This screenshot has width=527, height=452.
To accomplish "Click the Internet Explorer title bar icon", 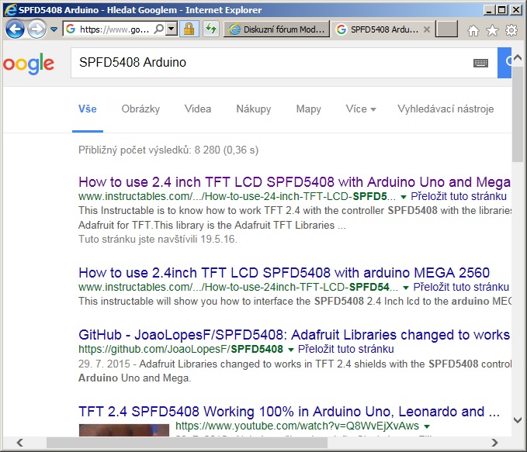I will [x=10, y=10].
